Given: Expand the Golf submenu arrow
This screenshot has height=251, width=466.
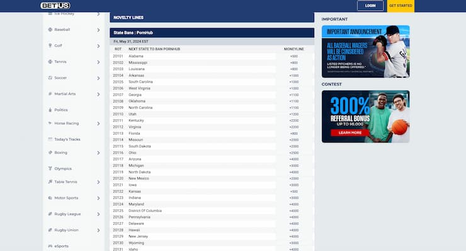Looking at the screenshot, I should 98,46.
